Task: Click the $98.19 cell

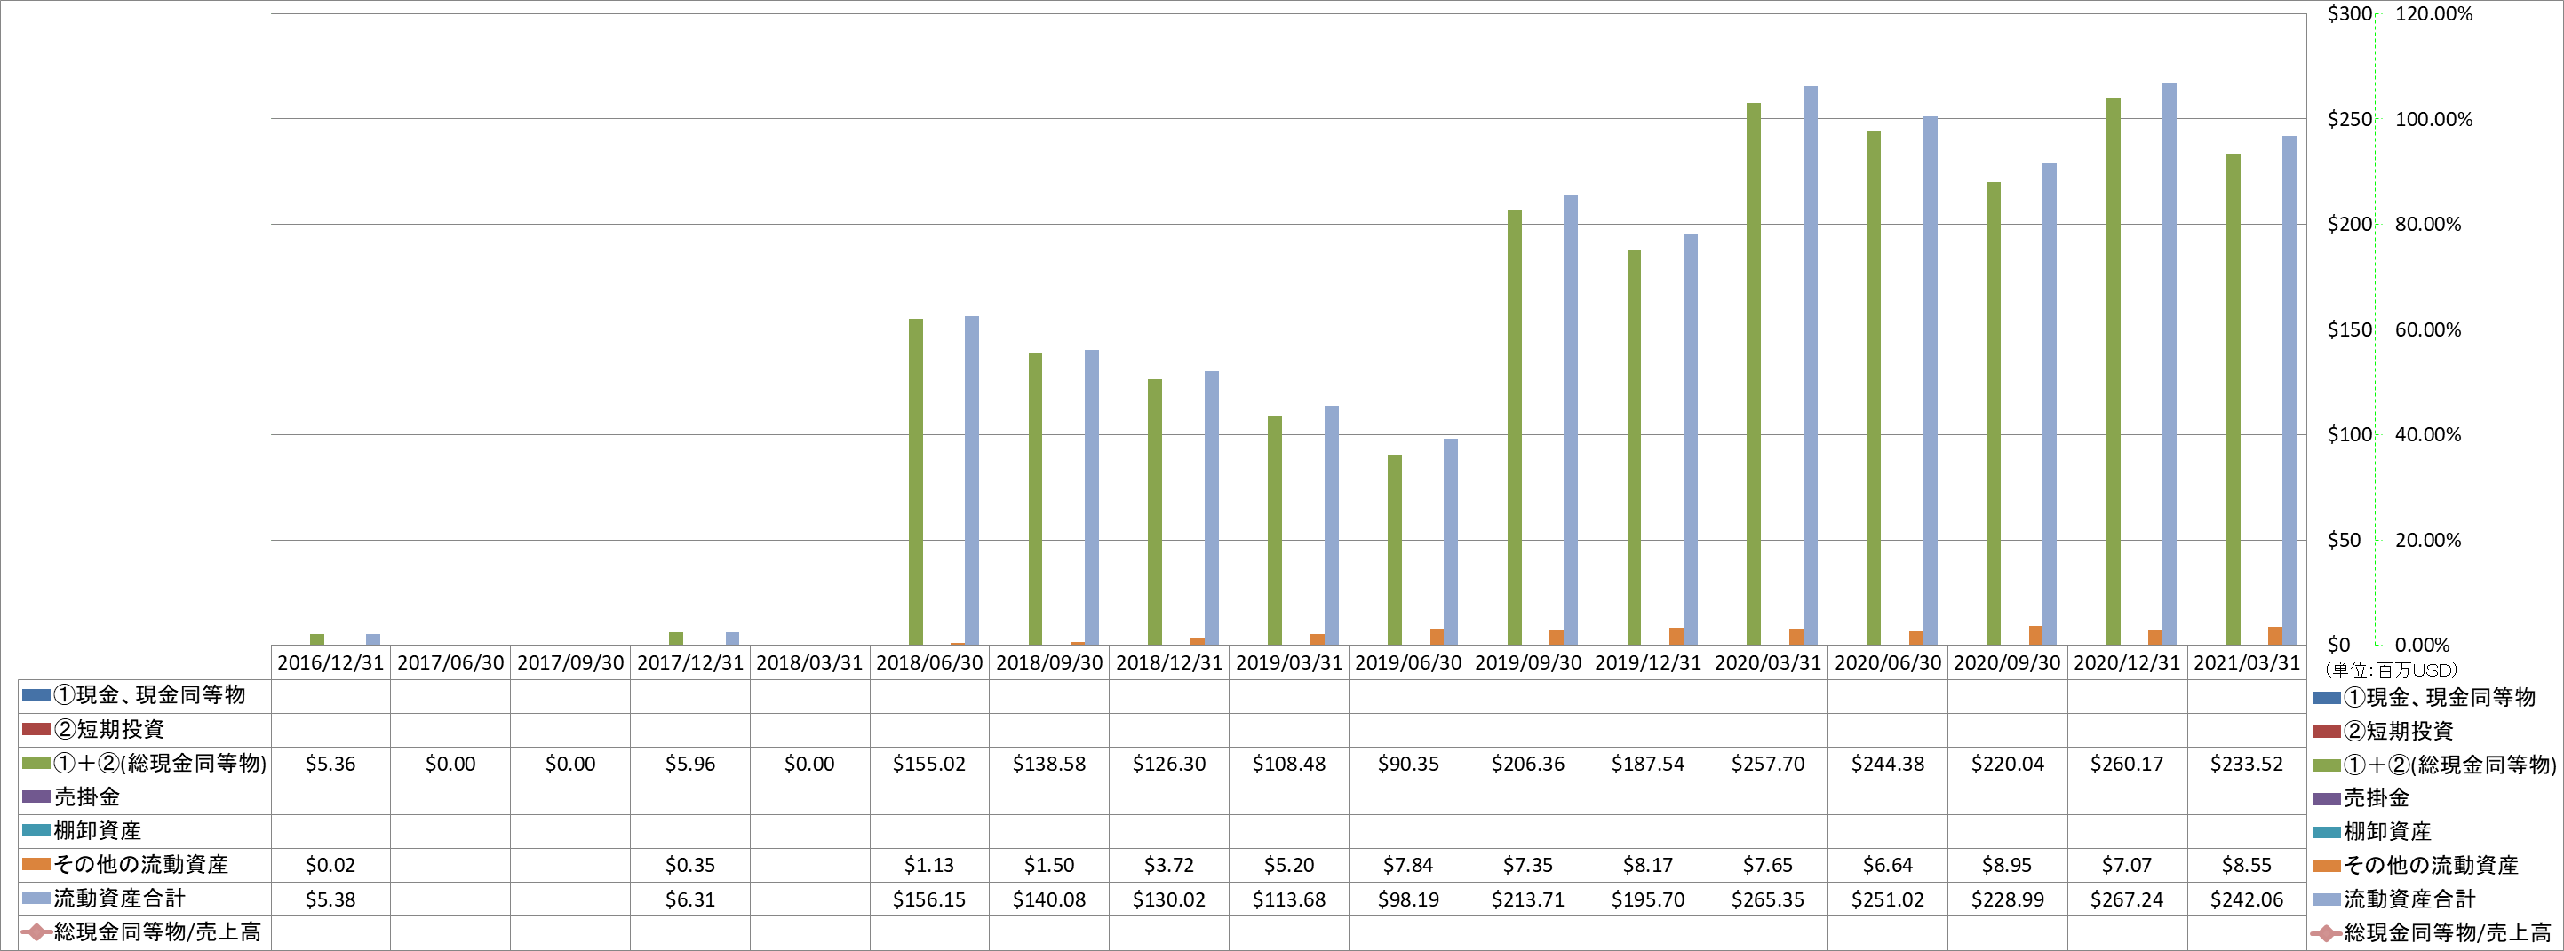Action: 1408,899
